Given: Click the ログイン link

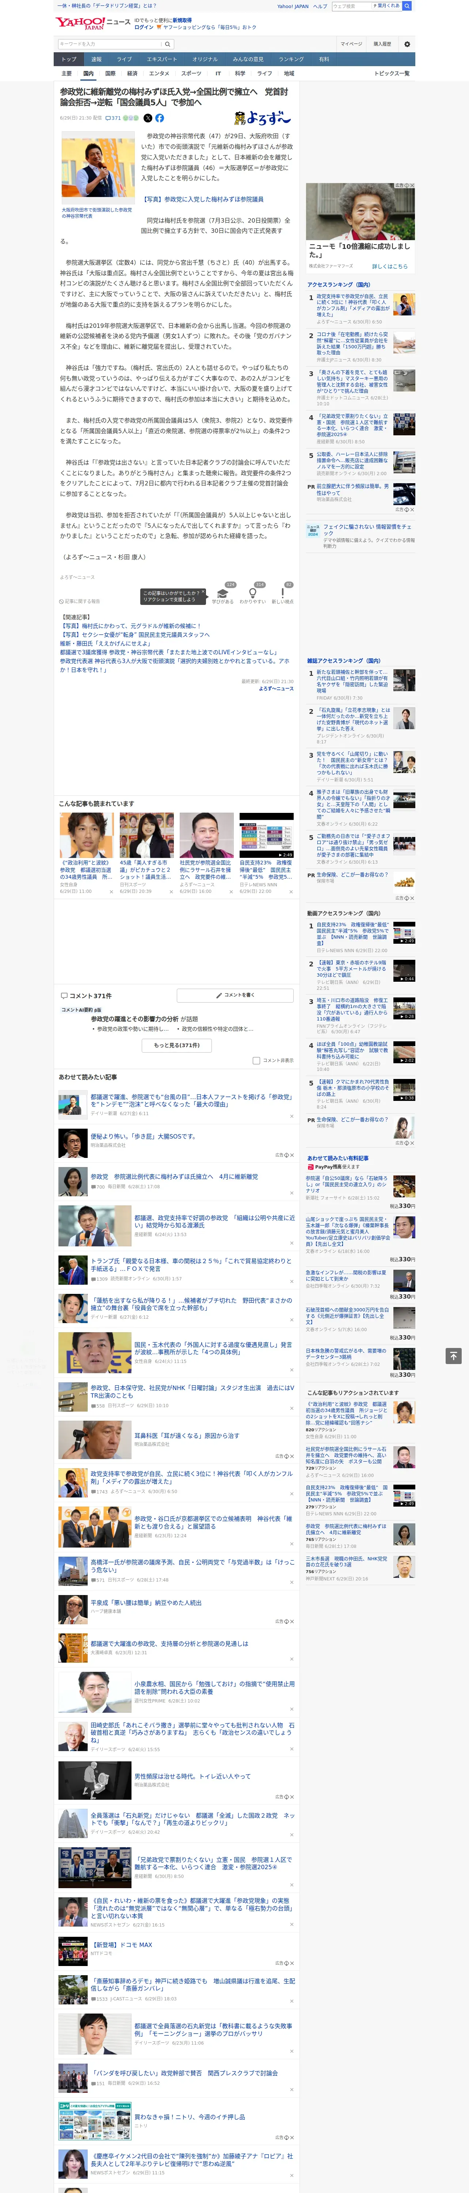Looking at the screenshot, I should tap(144, 27).
